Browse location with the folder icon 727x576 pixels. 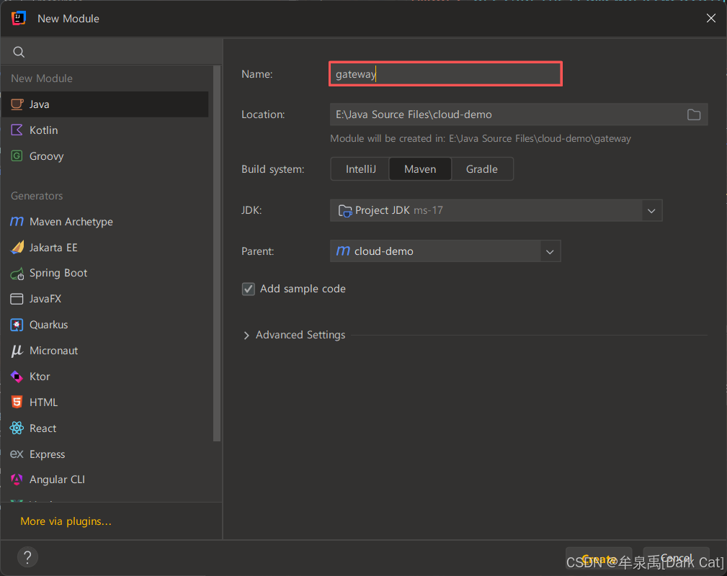pyautogui.click(x=694, y=114)
